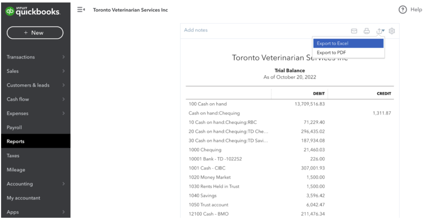424x221 pixels.
Task: Expand Customers & leads menu
Action: point(34,85)
